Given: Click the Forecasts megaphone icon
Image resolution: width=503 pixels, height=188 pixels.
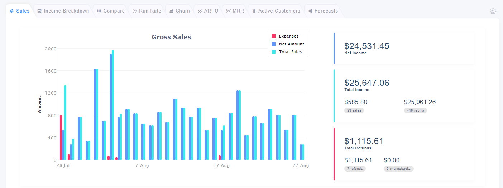Looking at the screenshot, I should (x=310, y=11).
